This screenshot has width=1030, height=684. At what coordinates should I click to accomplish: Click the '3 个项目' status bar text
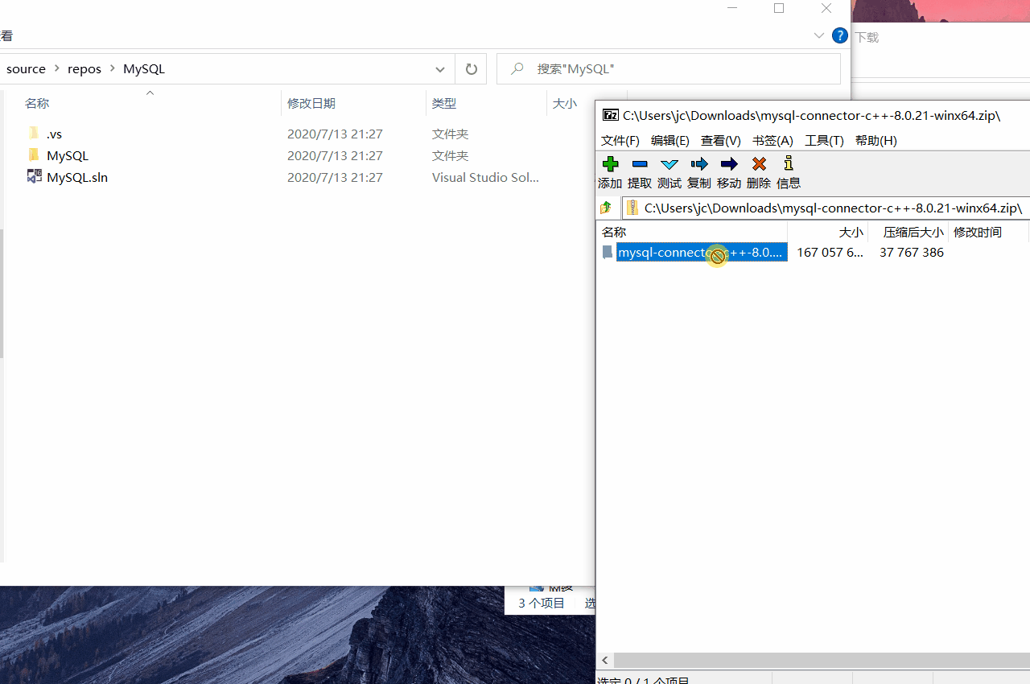(542, 603)
